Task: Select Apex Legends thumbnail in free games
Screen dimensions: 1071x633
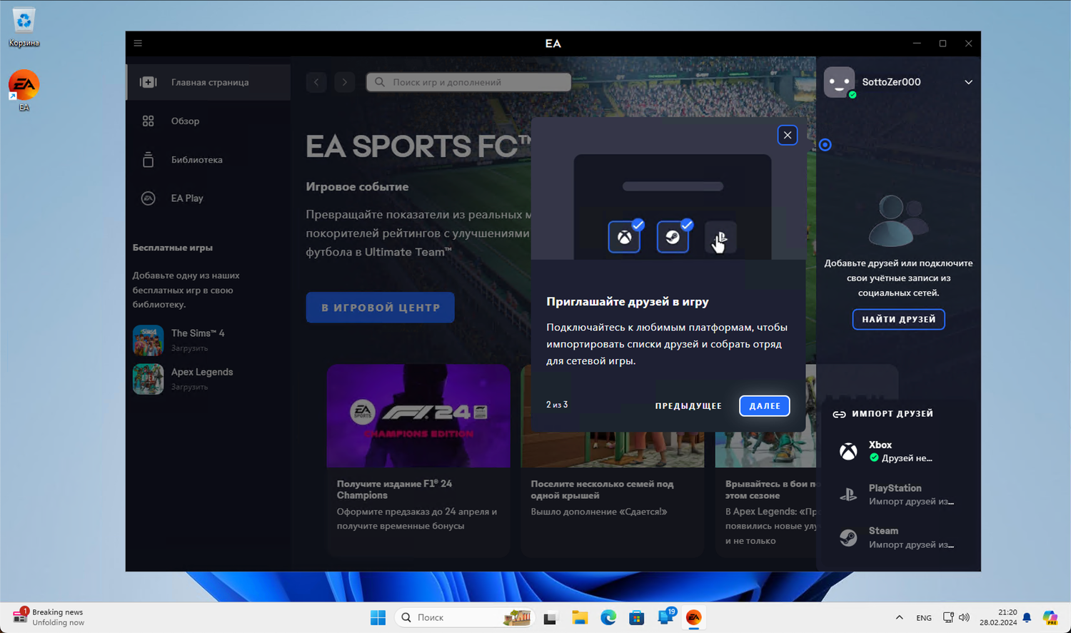Action: pos(148,379)
